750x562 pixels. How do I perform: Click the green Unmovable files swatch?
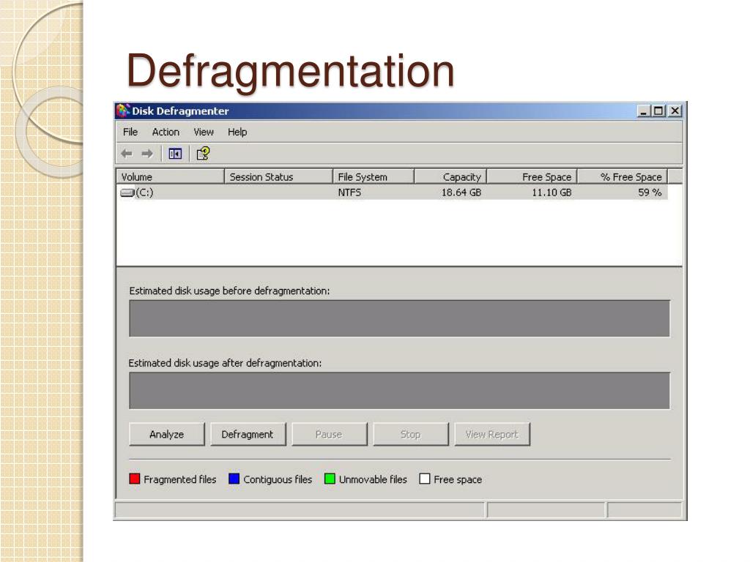tap(330, 479)
